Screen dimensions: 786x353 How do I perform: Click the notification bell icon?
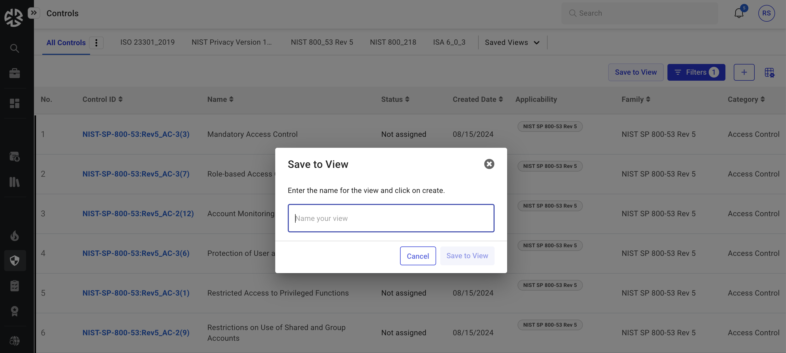point(739,13)
